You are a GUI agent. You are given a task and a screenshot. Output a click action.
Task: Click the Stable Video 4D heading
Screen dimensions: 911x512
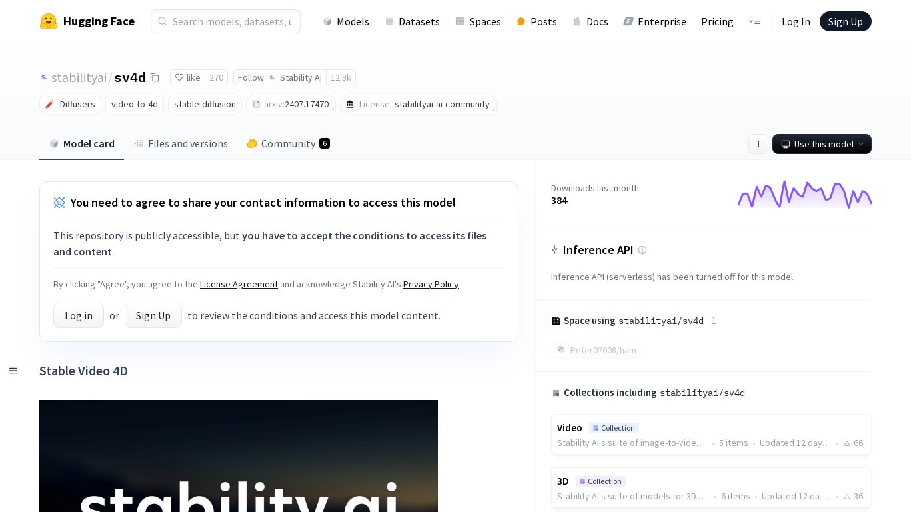[x=83, y=371]
